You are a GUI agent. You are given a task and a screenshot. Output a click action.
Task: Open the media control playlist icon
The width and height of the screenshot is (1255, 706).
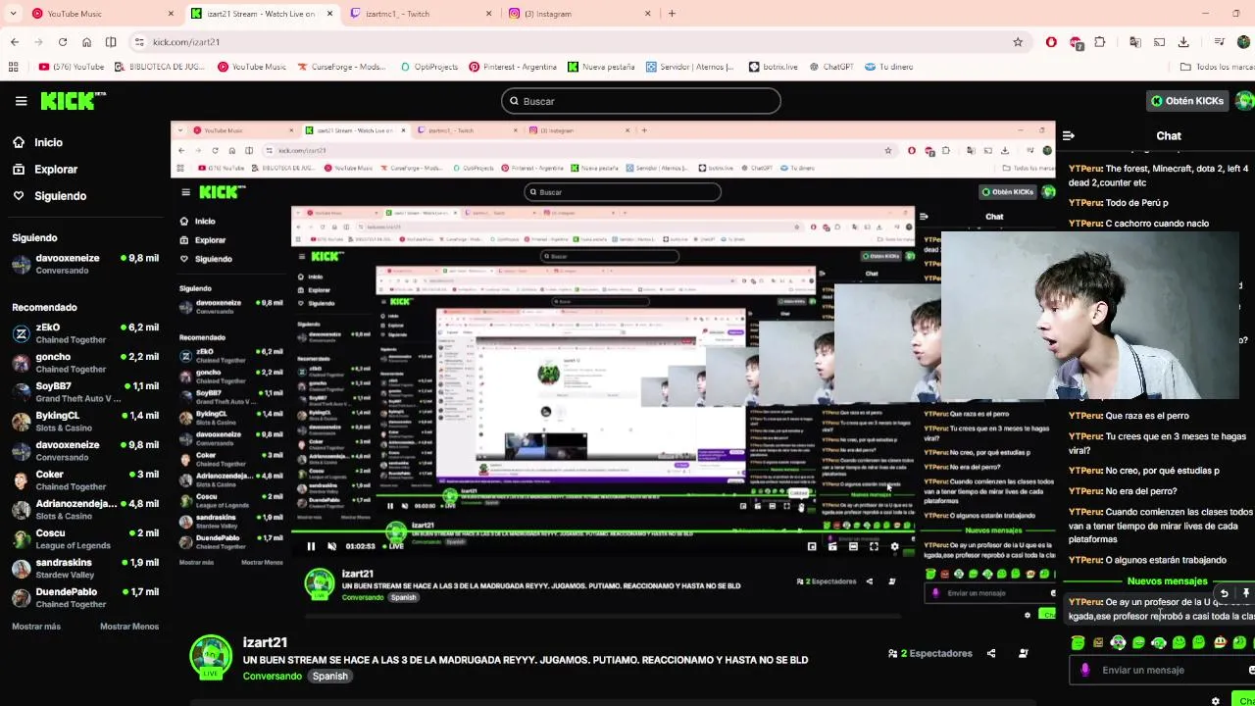(1219, 42)
